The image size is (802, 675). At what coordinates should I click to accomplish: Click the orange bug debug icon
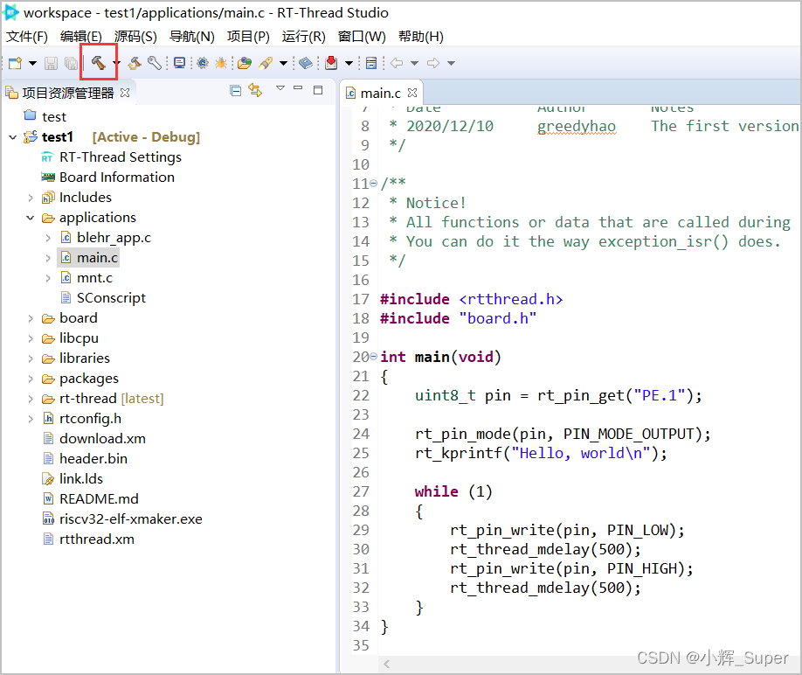(221, 63)
